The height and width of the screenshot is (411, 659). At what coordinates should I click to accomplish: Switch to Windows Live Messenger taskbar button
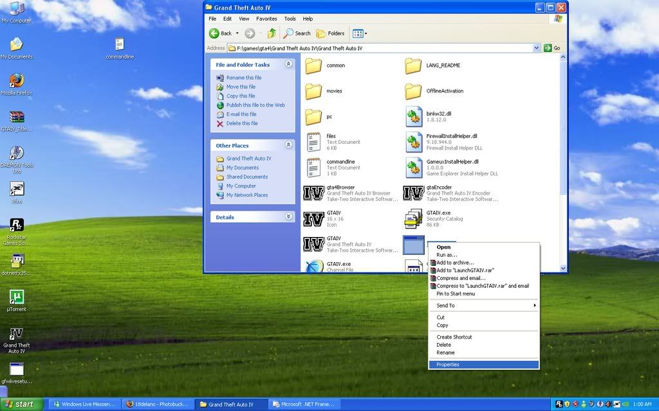point(84,405)
